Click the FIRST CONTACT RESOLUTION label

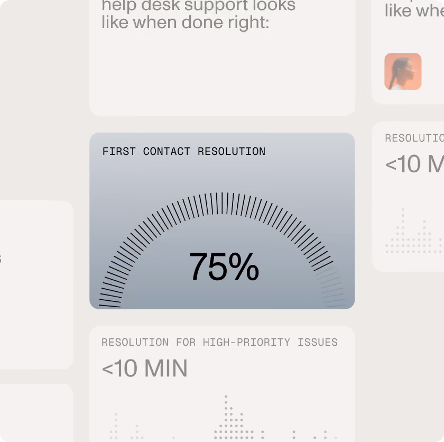(184, 151)
